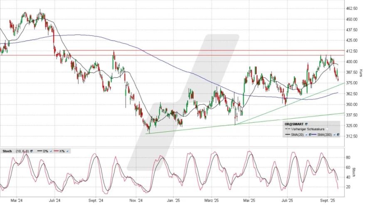366x205 pixels.
Task: Open the SMA(200) settings icon
Action: click(x=338, y=135)
